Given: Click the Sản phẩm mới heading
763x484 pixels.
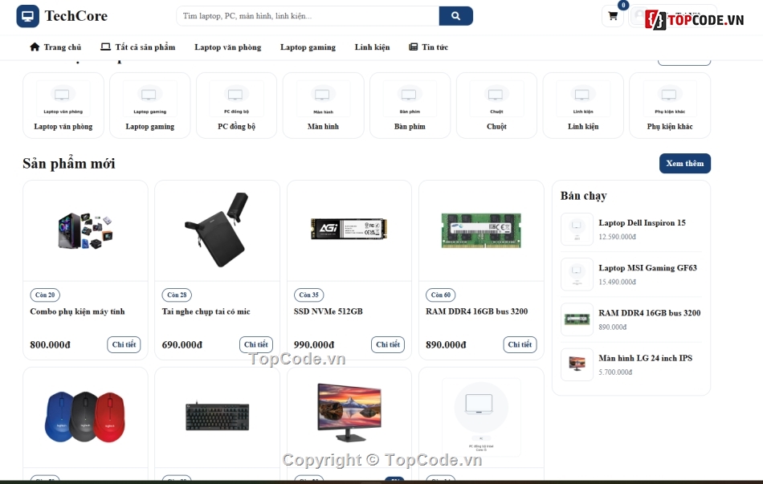Looking at the screenshot, I should (68, 164).
